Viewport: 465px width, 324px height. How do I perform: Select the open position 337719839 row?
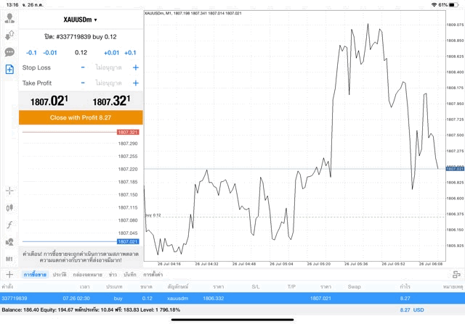(232, 298)
